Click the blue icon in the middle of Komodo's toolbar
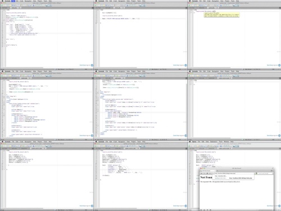This screenshot has width=281, height=211. (34, 6)
